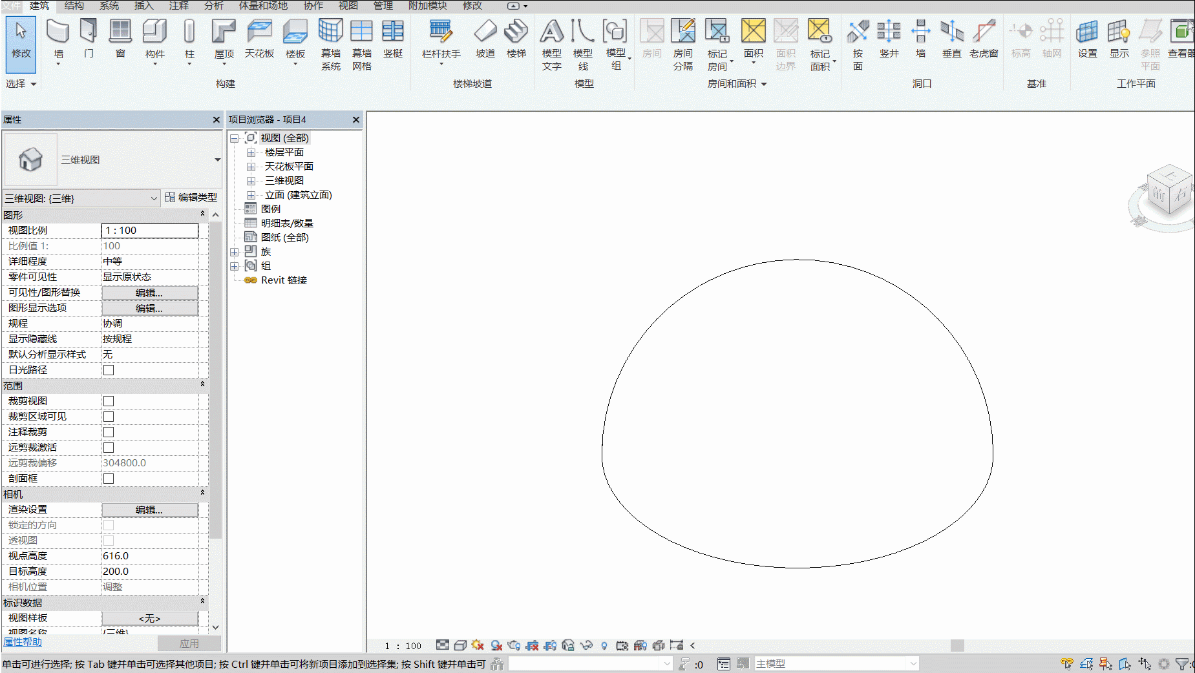Select the Ramp (坡道) tool
The width and height of the screenshot is (1195, 673).
click(485, 39)
